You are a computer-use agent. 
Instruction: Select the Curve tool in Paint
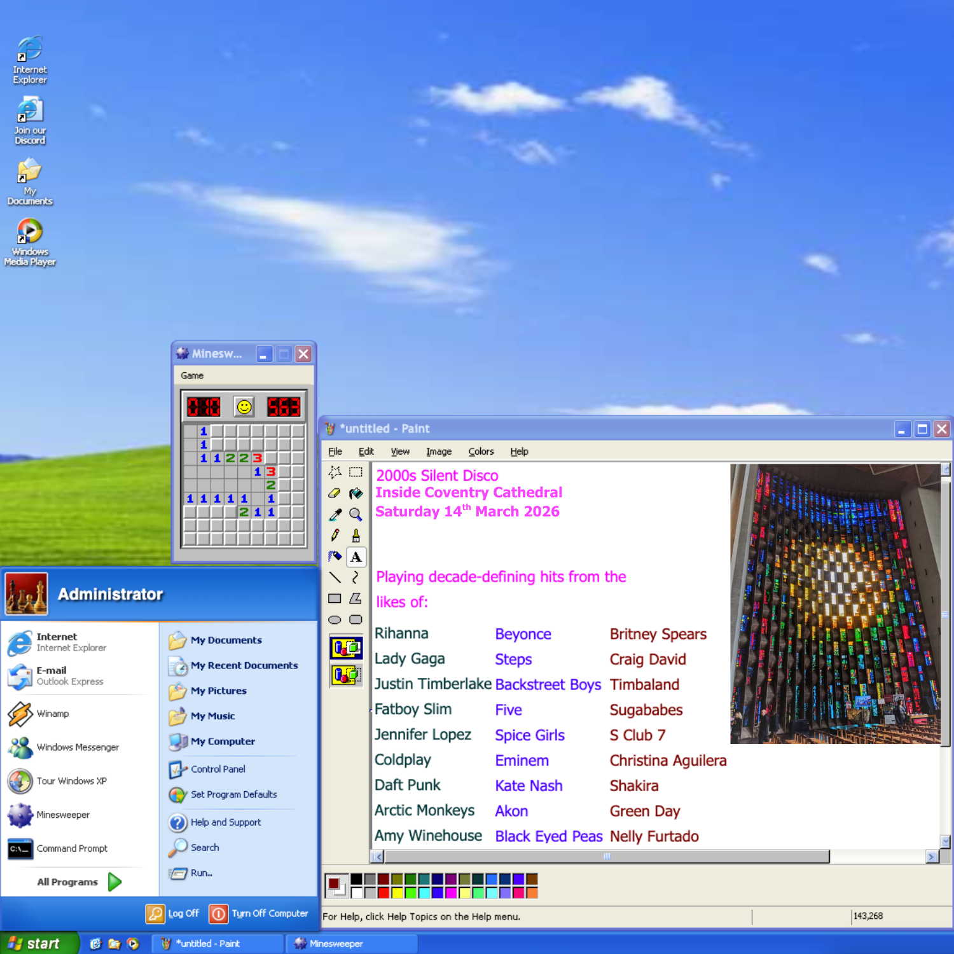[356, 577]
